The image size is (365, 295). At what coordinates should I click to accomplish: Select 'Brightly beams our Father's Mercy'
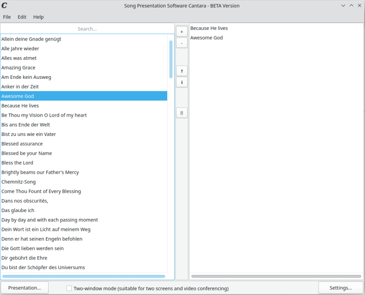tap(84, 172)
